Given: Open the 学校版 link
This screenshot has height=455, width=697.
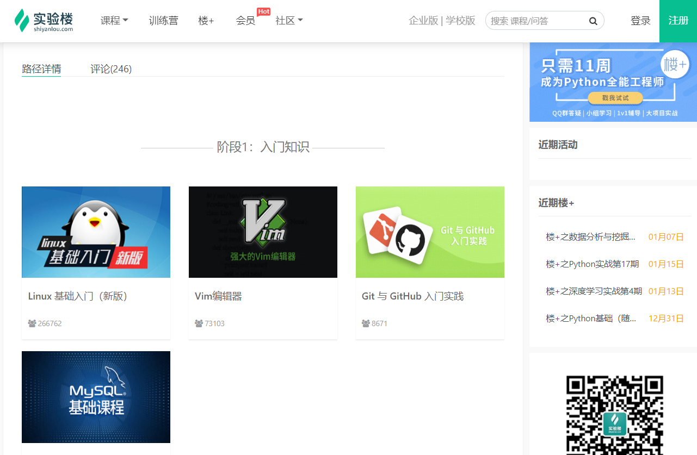Looking at the screenshot, I should [x=461, y=21].
